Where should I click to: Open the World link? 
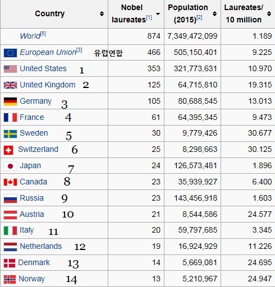point(30,36)
